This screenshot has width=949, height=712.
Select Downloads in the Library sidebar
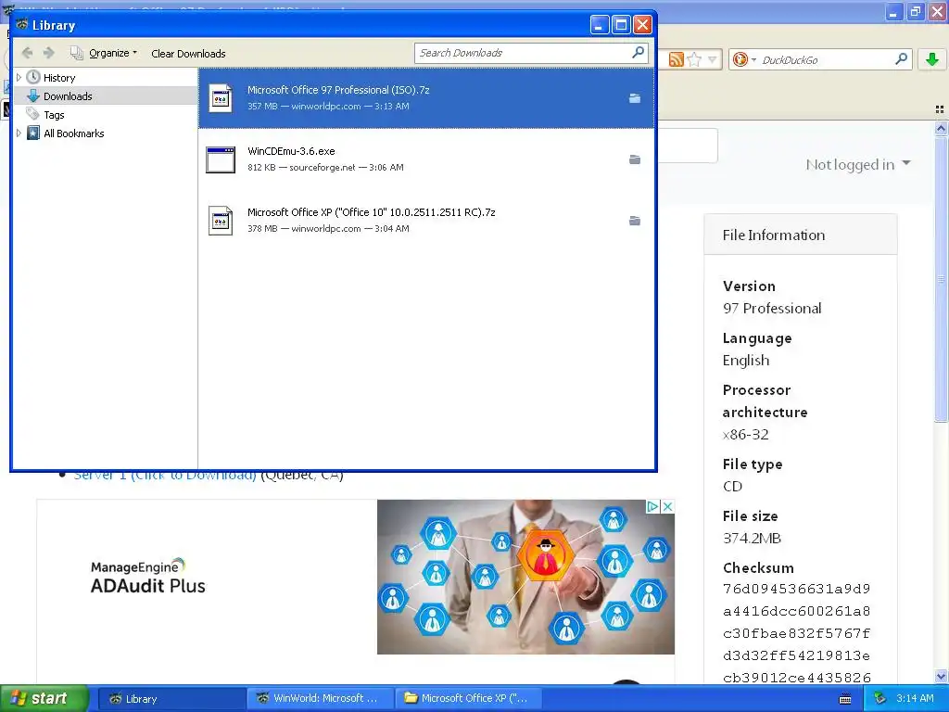click(x=68, y=96)
